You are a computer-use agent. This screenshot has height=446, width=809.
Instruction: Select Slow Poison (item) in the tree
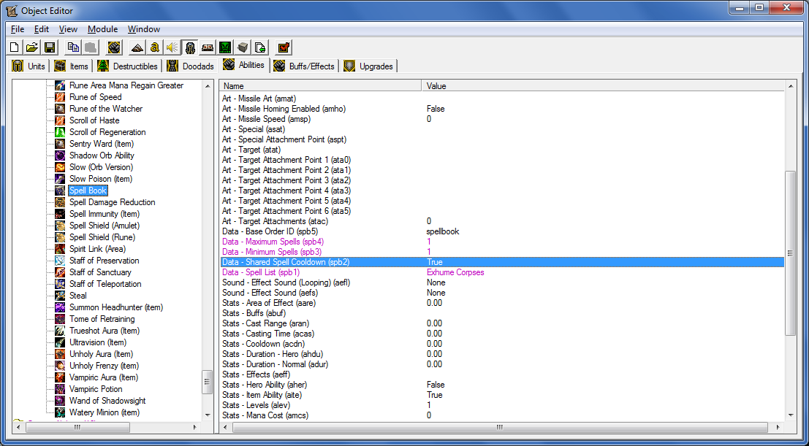pyautogui.click(x=101, y=179)
